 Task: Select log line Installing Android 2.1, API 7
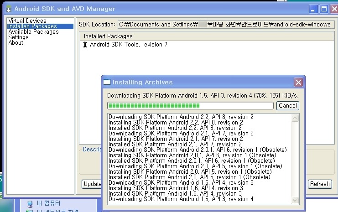[176, 139]
